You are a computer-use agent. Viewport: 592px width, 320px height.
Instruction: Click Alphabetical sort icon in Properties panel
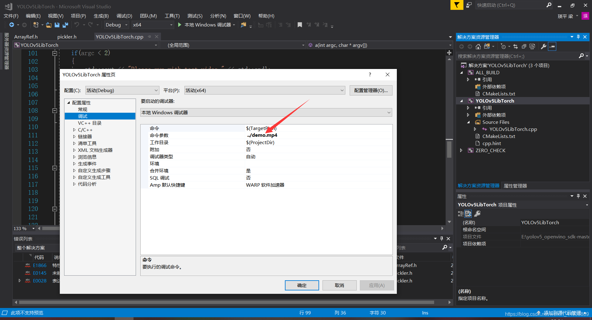click(468, 213)
